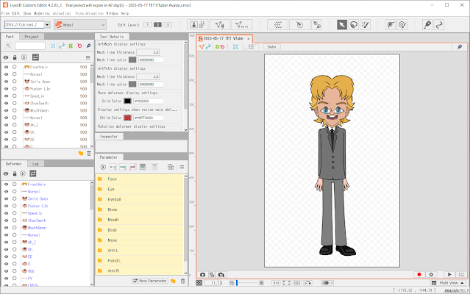
Task: Click the 1:1 zoom button
Action: click(276, 283)
